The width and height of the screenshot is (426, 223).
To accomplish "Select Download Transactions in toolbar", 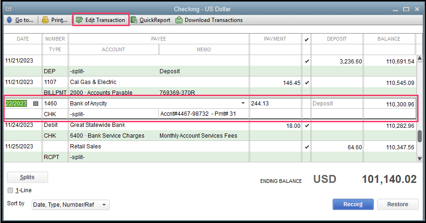I will coord(209,20).
